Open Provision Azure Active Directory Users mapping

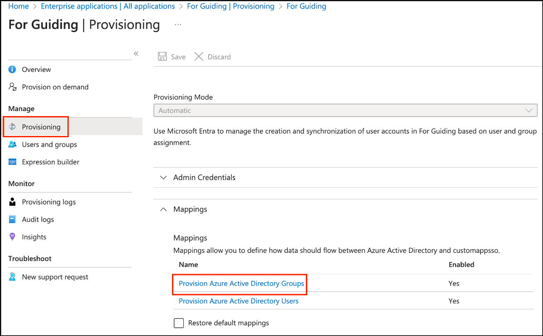click(x=238, y=301)
